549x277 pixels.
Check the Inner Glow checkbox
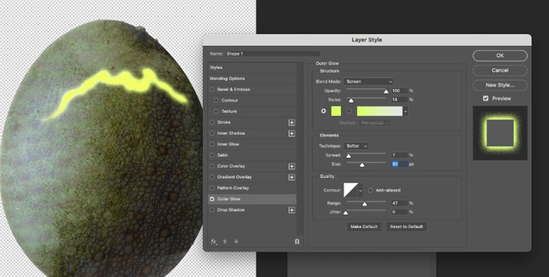(x=212, y=144)
